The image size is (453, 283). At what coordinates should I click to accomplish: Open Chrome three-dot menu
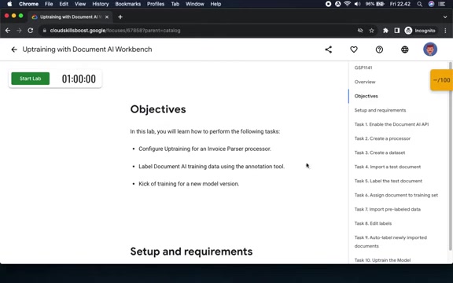coord(445,31)
